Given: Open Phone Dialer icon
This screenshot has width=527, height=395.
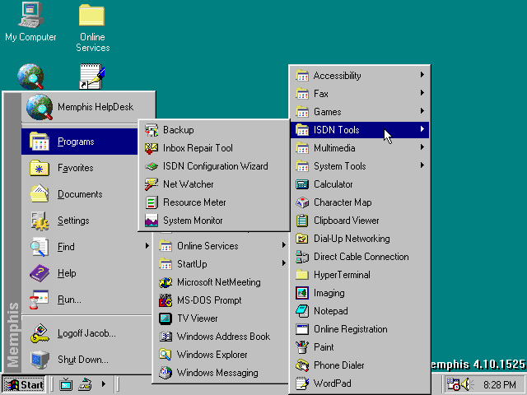Looking at the screenshot, I should (302, 365).
